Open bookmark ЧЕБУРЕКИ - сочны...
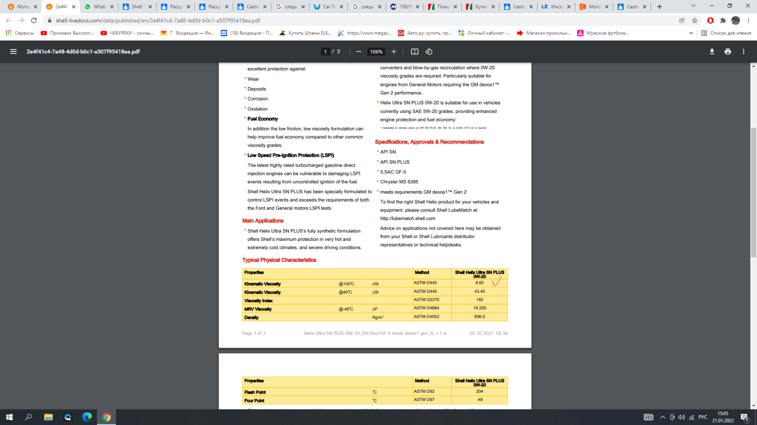The width and height of the screenshot is (757, 425). tap(127, 33)
